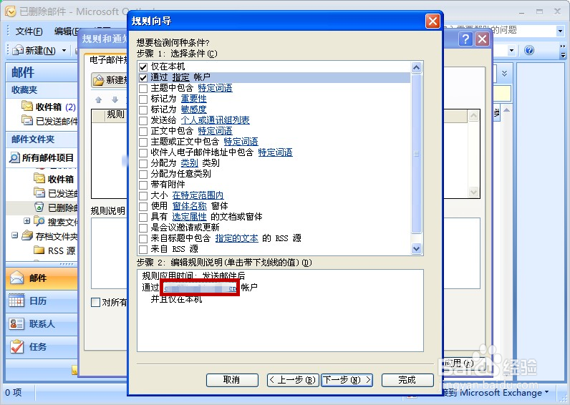
Task: Check 发送给 个人或通讯组列表 checkbox
Action: (143, 121)
